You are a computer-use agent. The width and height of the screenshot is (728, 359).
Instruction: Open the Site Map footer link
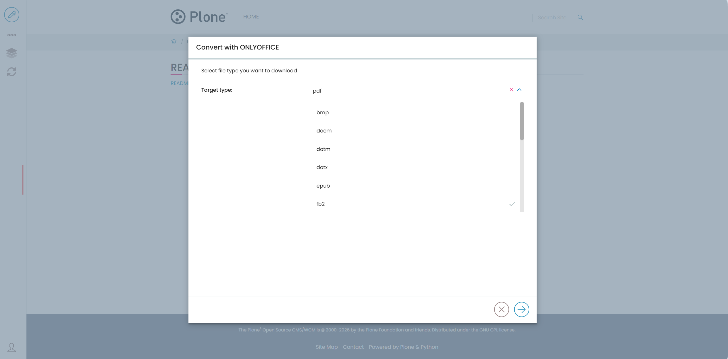coord(326,347)
